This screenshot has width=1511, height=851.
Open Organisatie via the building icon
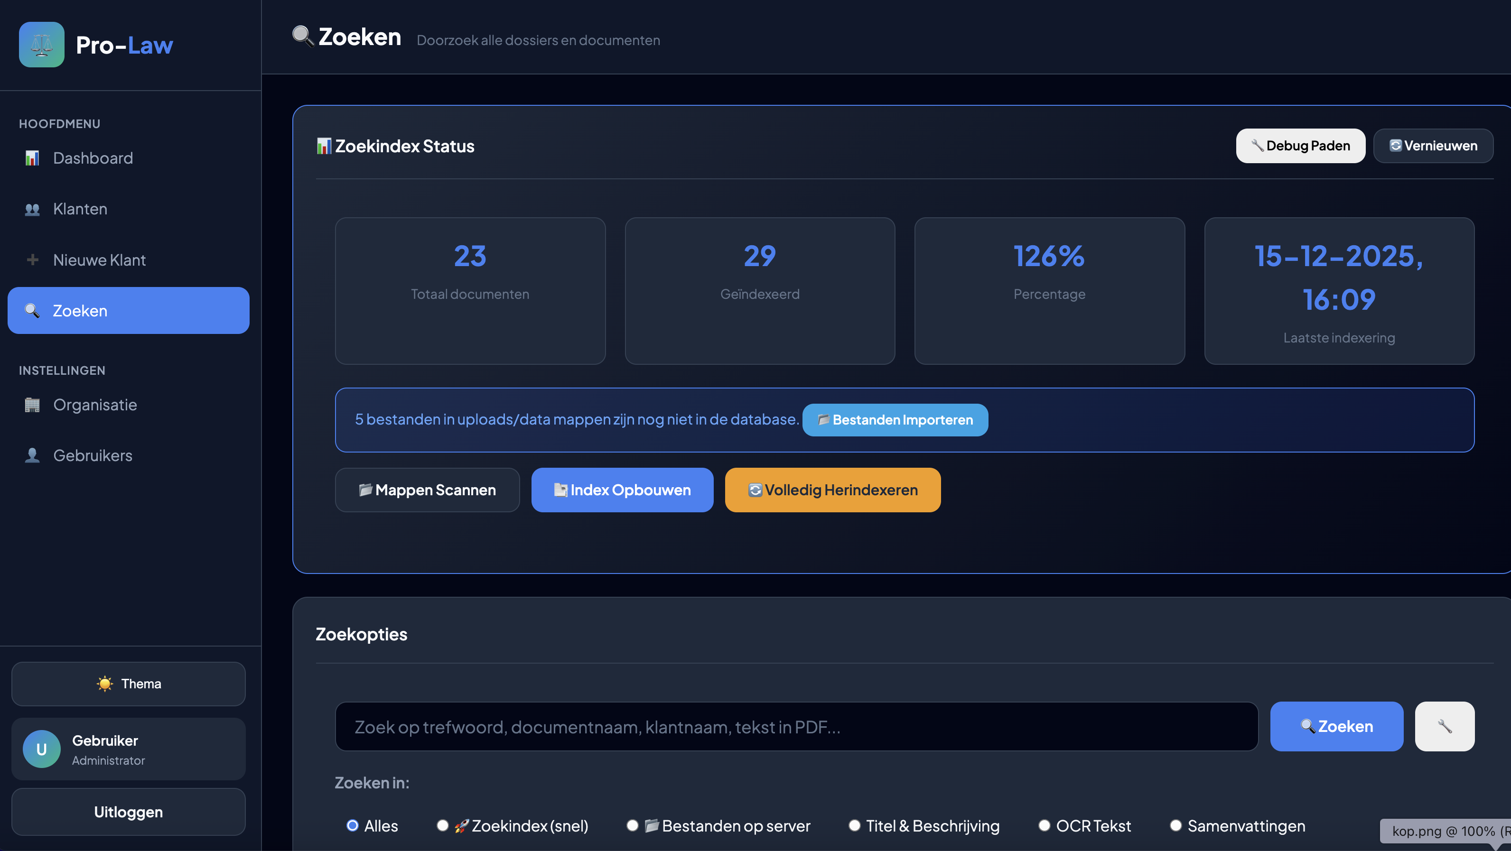[33, 404]
